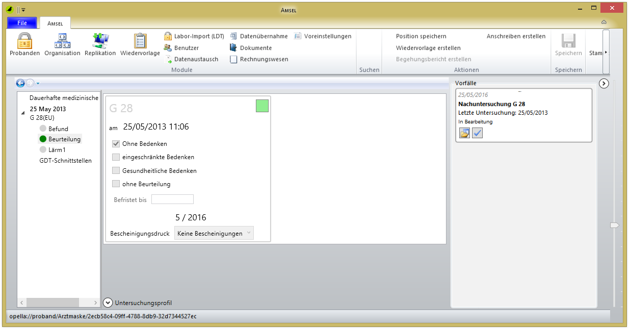Check the eingeschränkte Bedenken checkbox

[116, 157]
